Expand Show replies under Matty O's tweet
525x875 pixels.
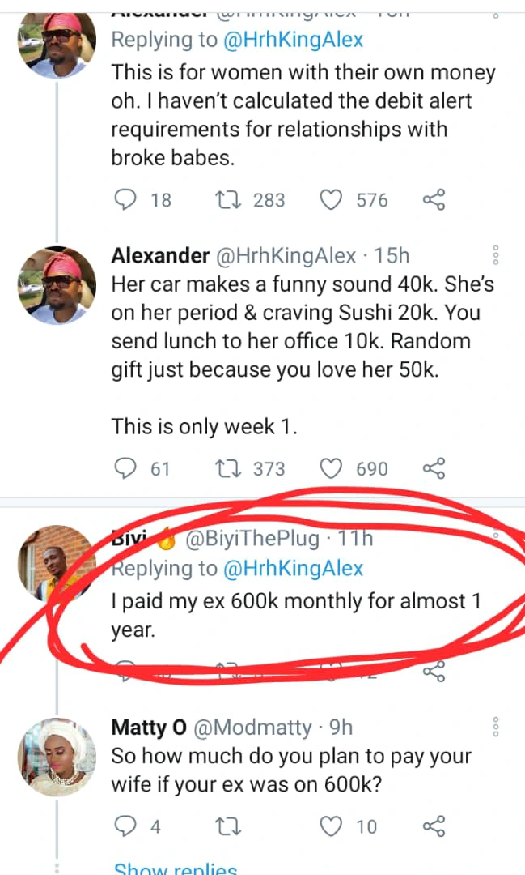tap(175, 868)
